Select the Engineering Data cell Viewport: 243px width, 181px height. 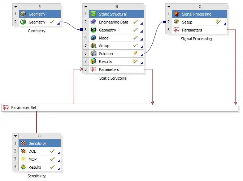pyautogui.click(x=116, y=22)
